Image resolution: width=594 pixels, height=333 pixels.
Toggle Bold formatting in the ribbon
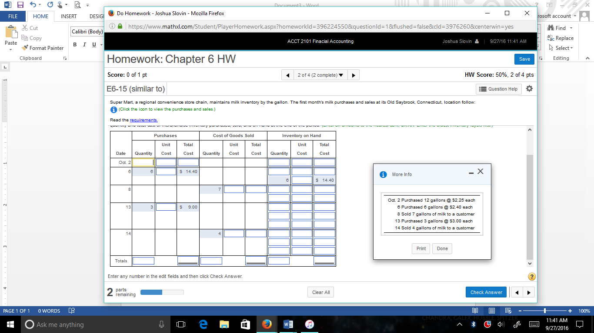pyautogui.click(x=74, y=45)
